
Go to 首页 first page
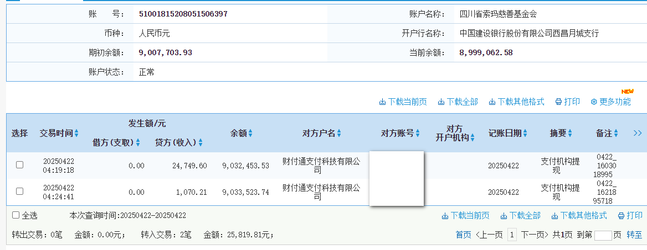pos(463,235)
